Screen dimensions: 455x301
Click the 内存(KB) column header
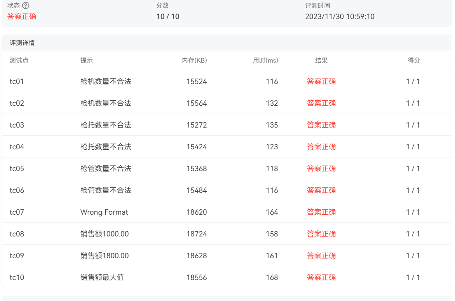[x=194, y=60]
